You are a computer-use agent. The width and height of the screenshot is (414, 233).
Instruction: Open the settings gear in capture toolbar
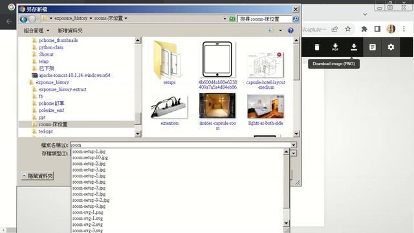pyautogui.click(x=391, y=47)
